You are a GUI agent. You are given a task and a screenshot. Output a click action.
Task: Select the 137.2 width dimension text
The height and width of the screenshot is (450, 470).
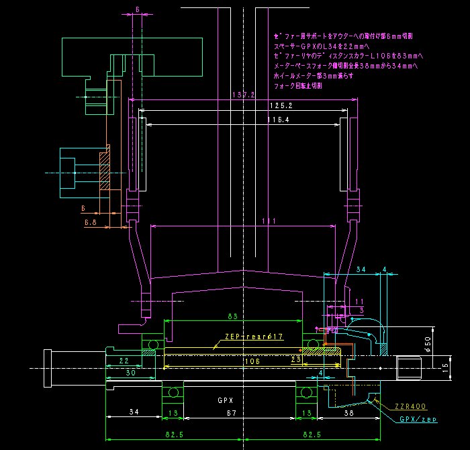pos(244,95)
